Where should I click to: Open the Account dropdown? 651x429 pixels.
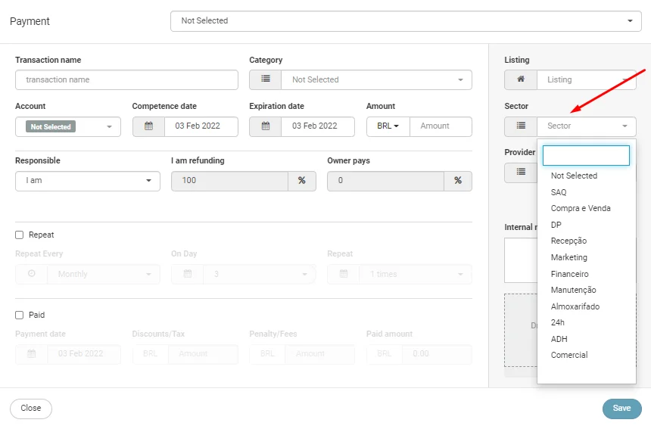click(68, 126)
